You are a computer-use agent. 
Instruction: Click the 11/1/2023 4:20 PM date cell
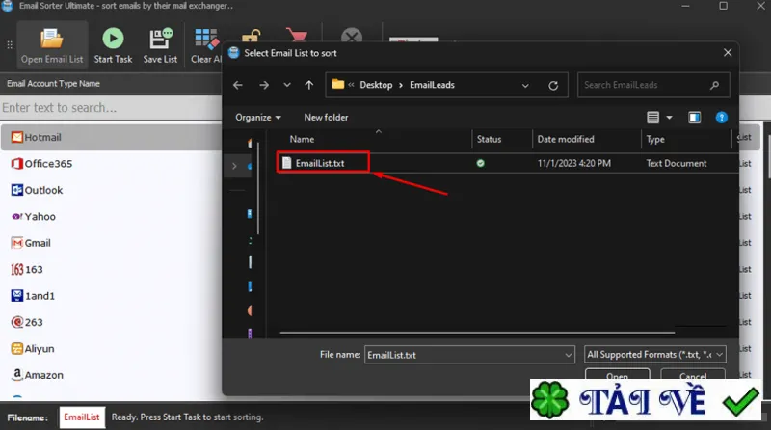tap(573, 163)
